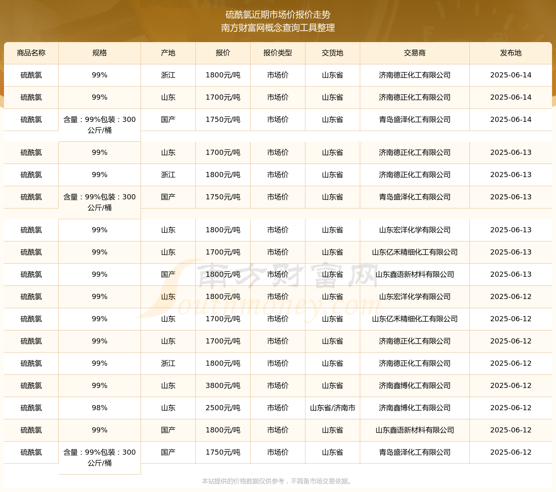556x492 pixels.
Task: Click 2025-06-13 date in 山东宏洋化学 row
Action: coord(511,230)
